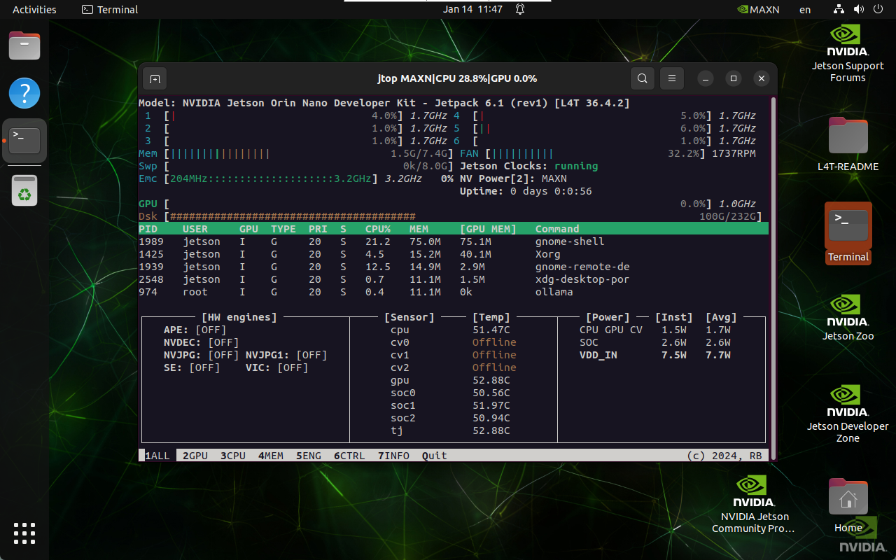Launch the Help icon in the dock
Viewport: 896px width, 560px height.
coord(24,93)
